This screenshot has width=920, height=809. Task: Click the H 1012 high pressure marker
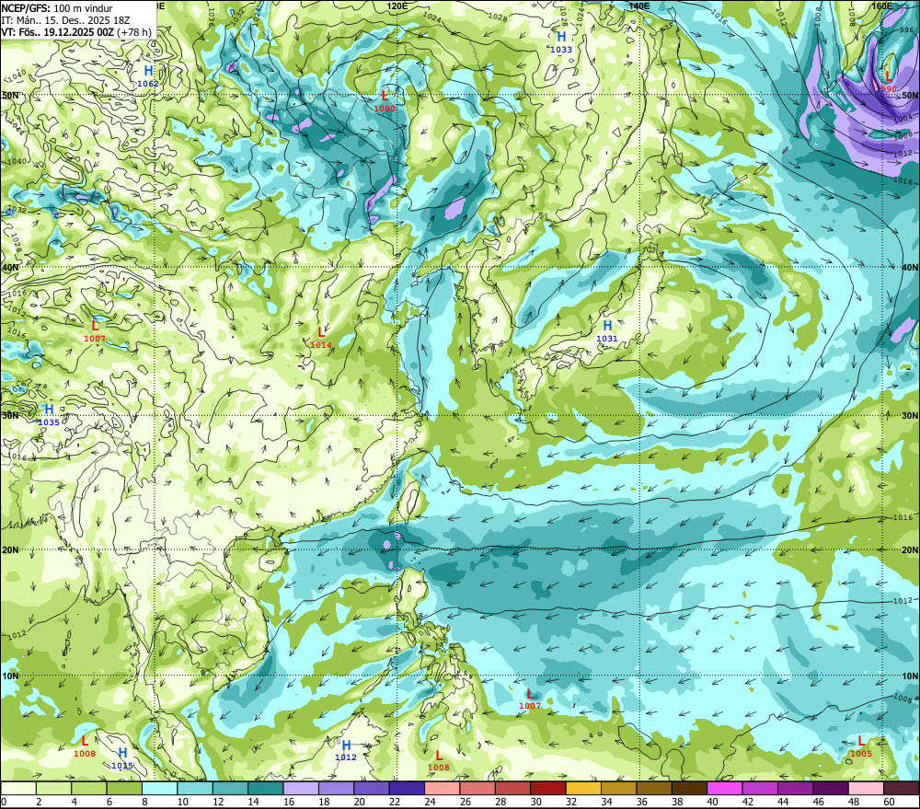pyautogui.click(x=346, y=751)
